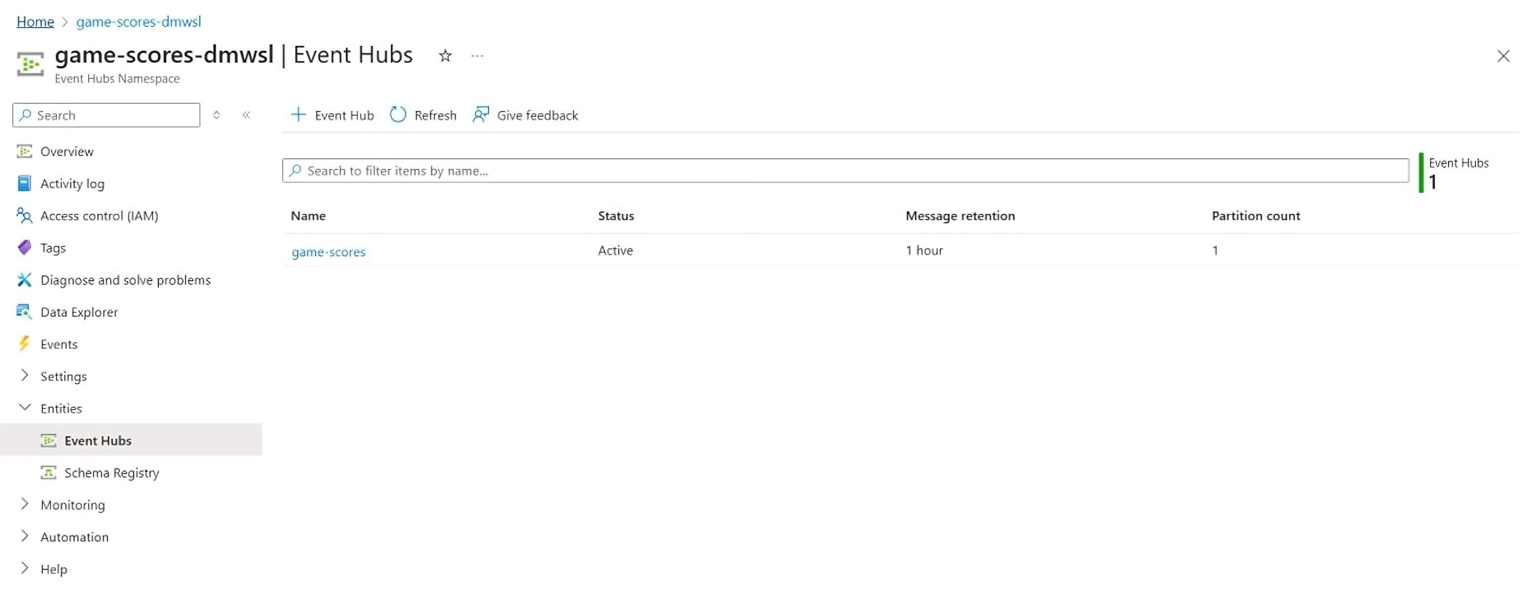Collapse the Entities section chevron
Screen dimensions: 1531x603
[x=24, y=407]
